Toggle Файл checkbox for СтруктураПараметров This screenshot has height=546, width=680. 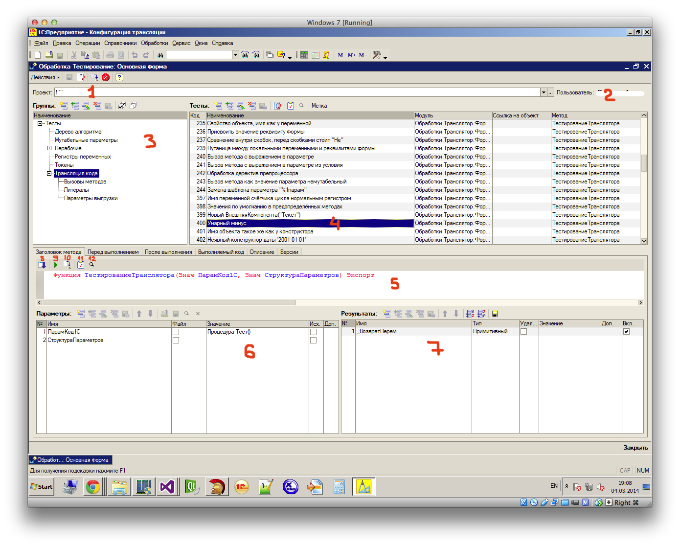176,341
